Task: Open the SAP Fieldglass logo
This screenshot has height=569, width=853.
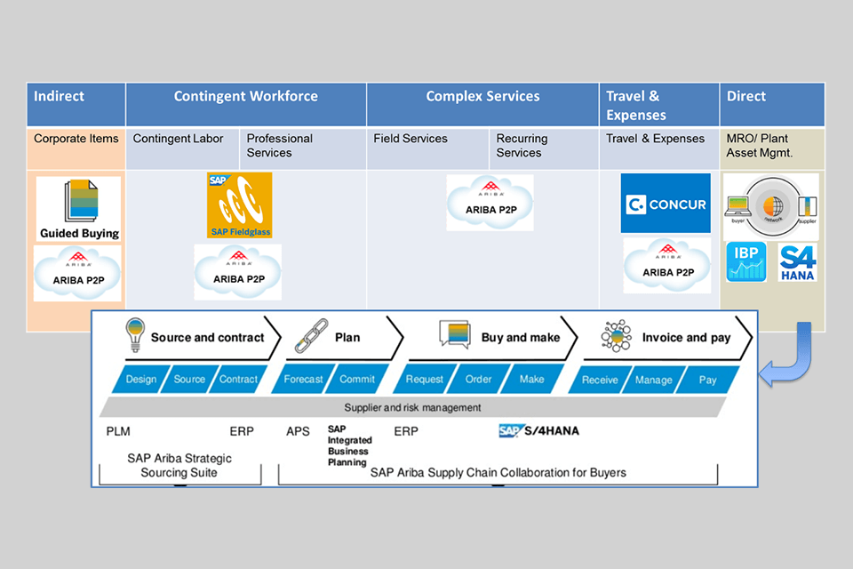Action: pos(239,205)
